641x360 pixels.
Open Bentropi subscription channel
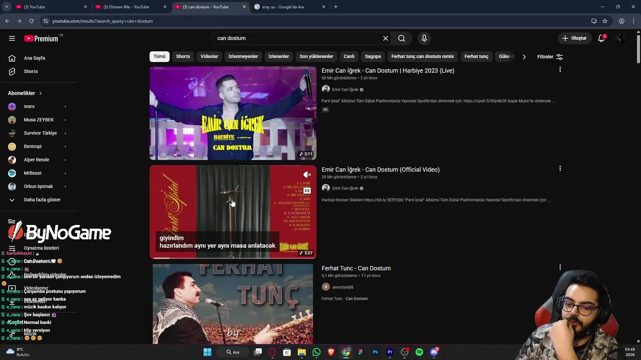33,146
